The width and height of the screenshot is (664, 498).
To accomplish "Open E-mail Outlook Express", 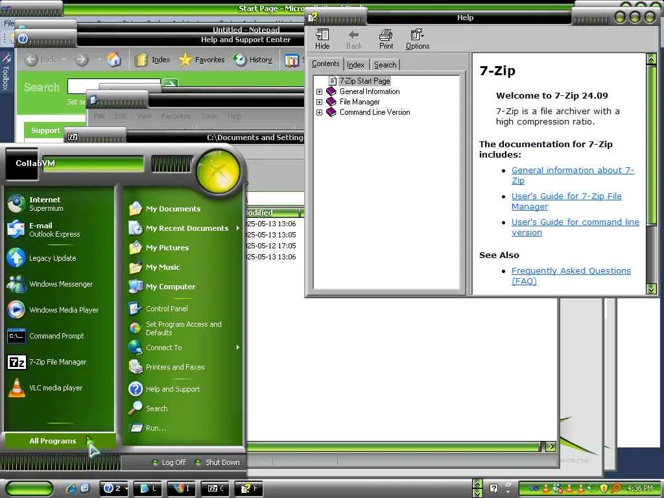I will click(59, 230).
